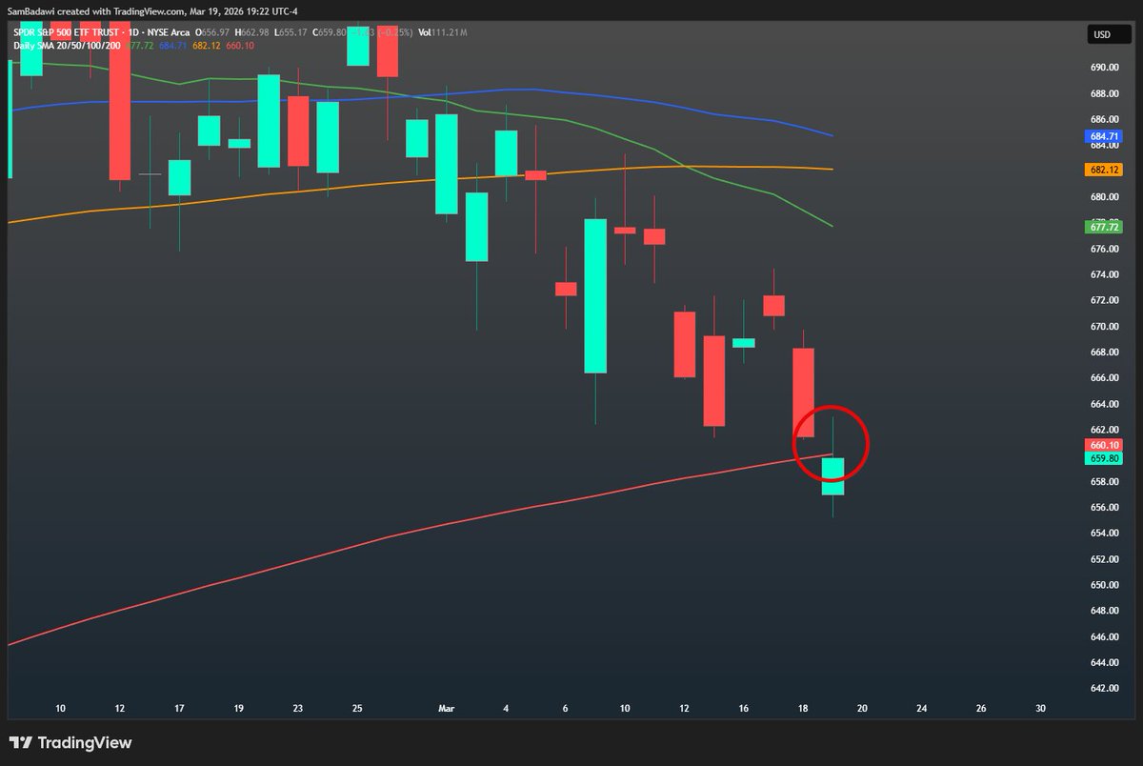This screenshot has height=766, width=1143.
Task: Click the 18 date label on the time axis
Action: point(803,709)
